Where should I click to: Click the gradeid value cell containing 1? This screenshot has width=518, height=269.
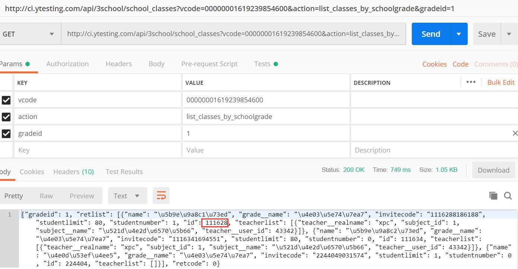coord(266,133)
